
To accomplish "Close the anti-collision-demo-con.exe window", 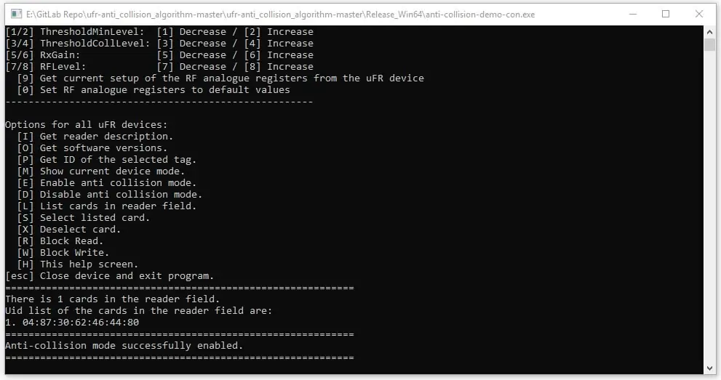I will click(x=699, y=15).
